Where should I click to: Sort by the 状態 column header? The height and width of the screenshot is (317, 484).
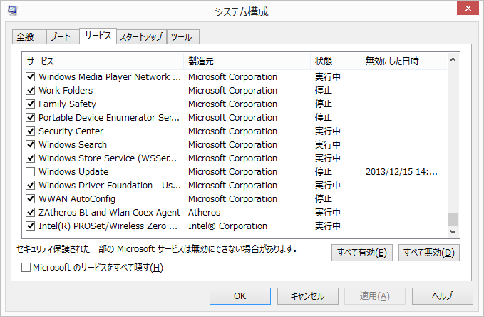point(336,61)
